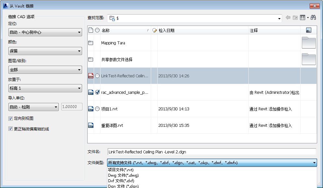Click the status circle column header
Viewport: 323px width, 188px height.
(x=97, y=30)
